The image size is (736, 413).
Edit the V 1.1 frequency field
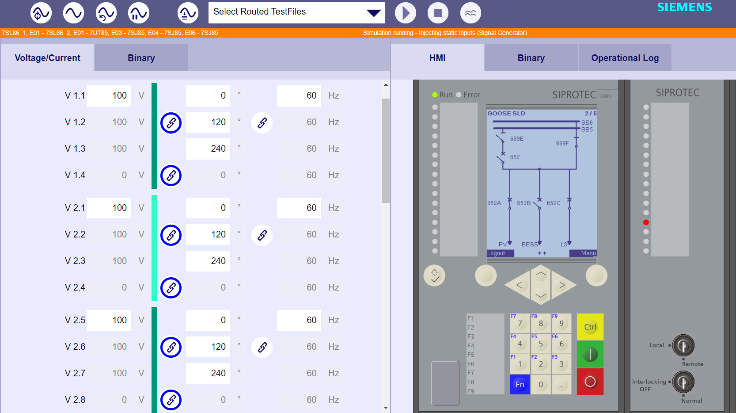pyautogui.click(x=299, y=96)
